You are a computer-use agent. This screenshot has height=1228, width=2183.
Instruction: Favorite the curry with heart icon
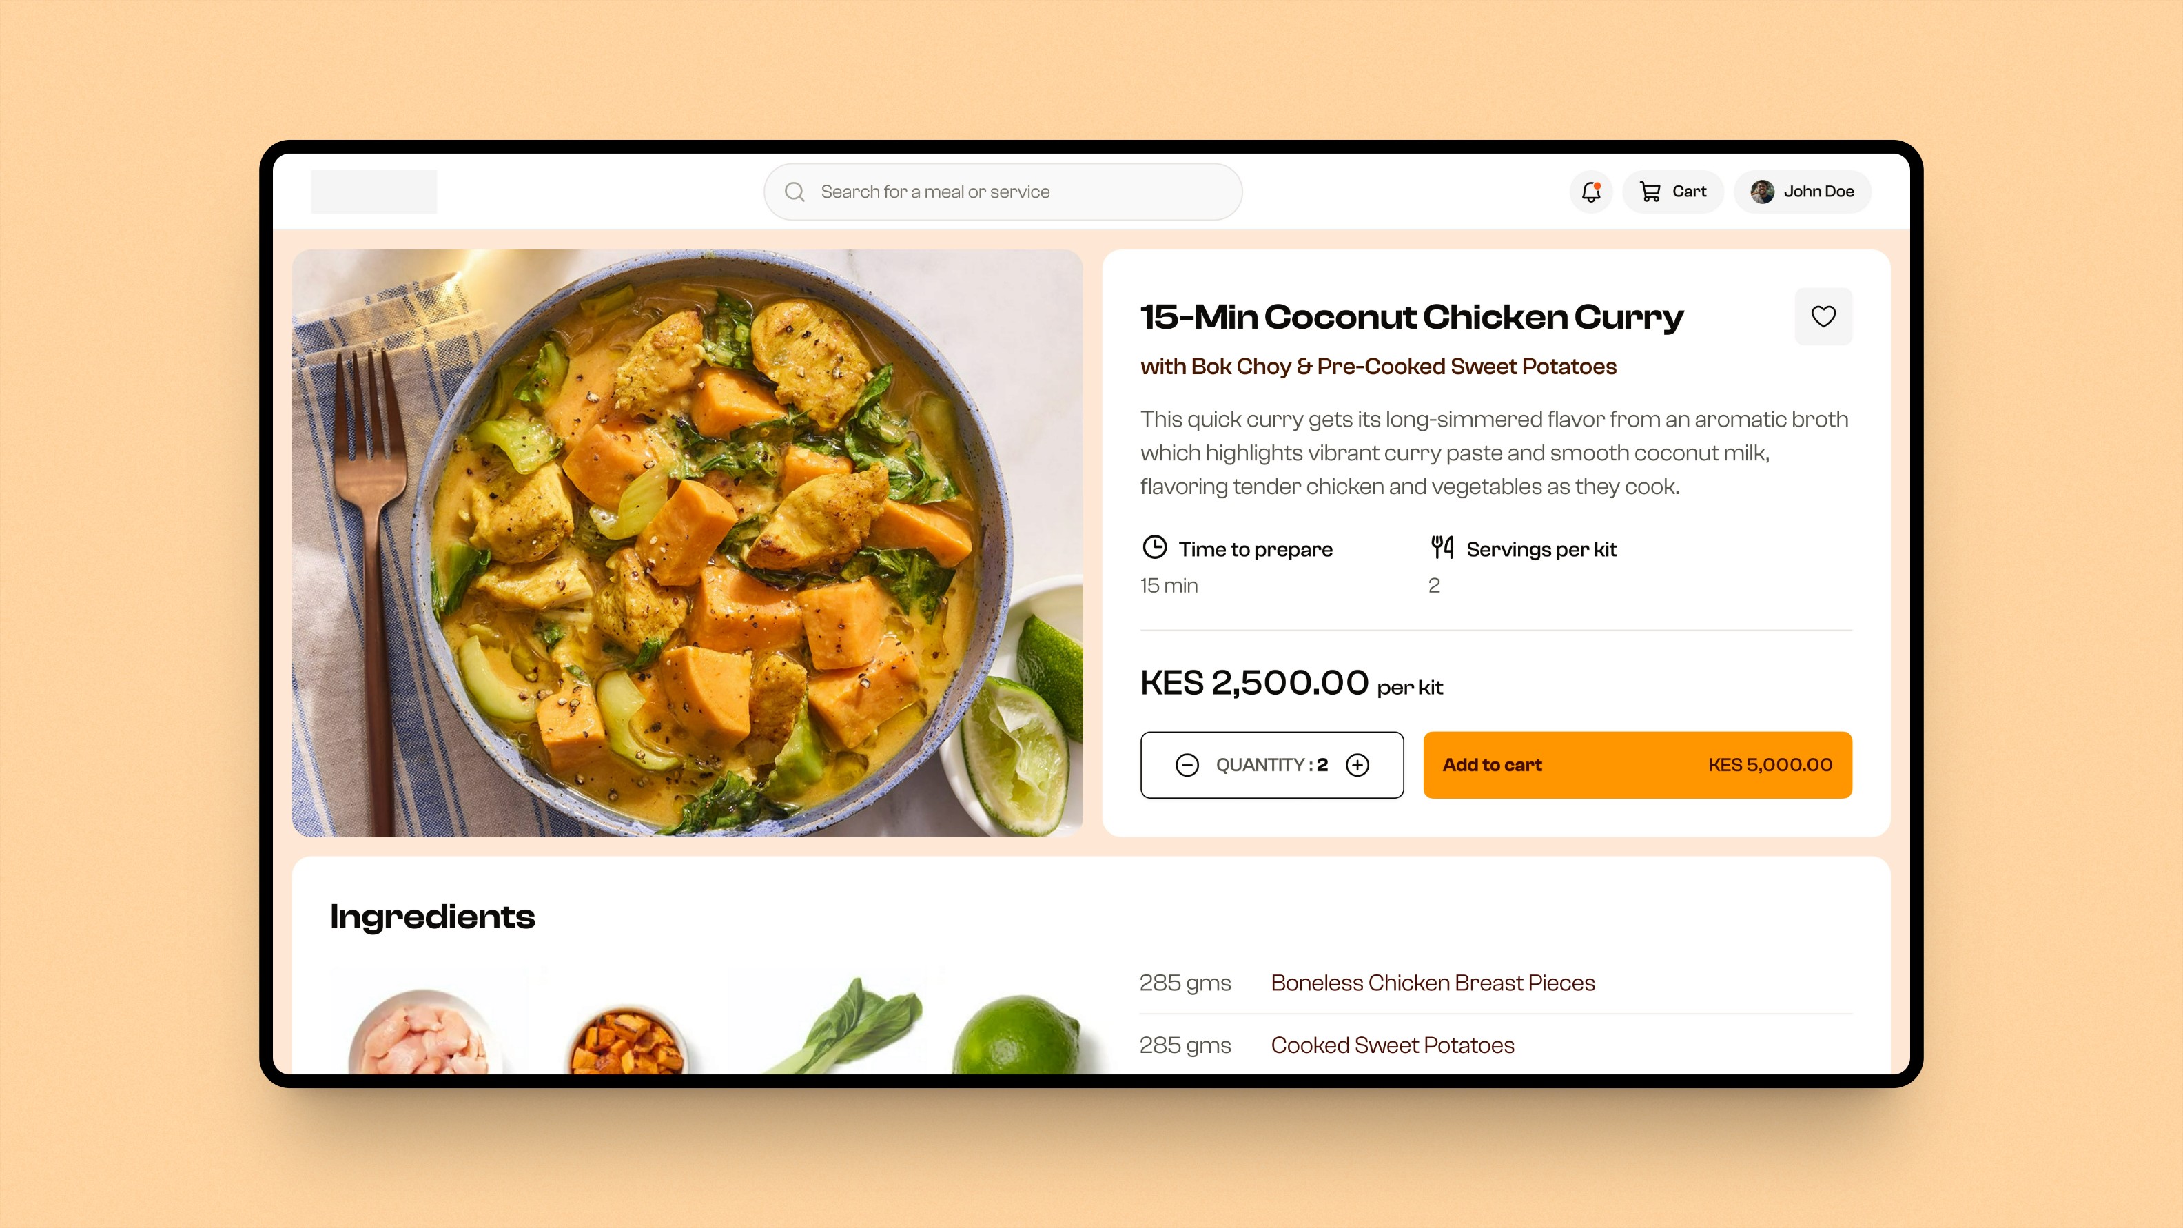1823,316
